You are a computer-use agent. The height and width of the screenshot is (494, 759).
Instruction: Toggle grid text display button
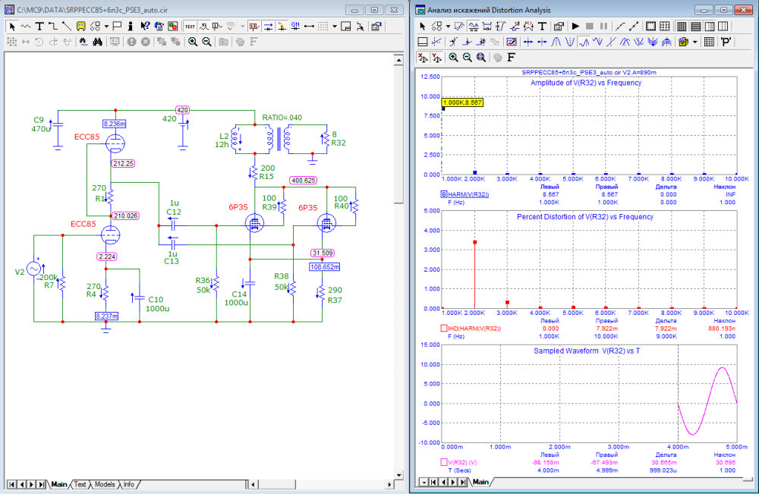click(190, 25)
